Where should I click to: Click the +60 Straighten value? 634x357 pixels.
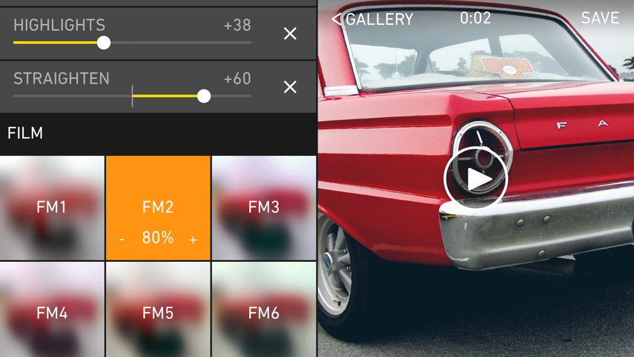click(x=237, y=79)
